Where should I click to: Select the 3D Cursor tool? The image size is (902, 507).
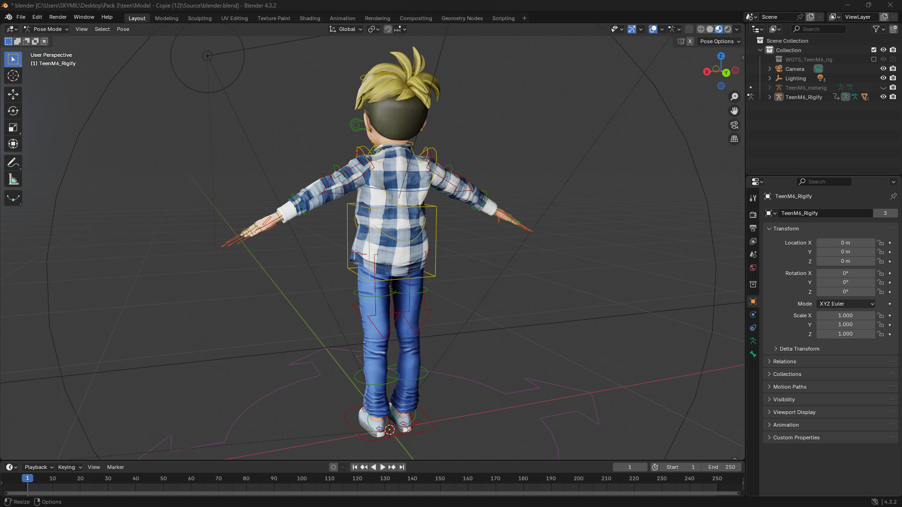(x=13, y=76)
